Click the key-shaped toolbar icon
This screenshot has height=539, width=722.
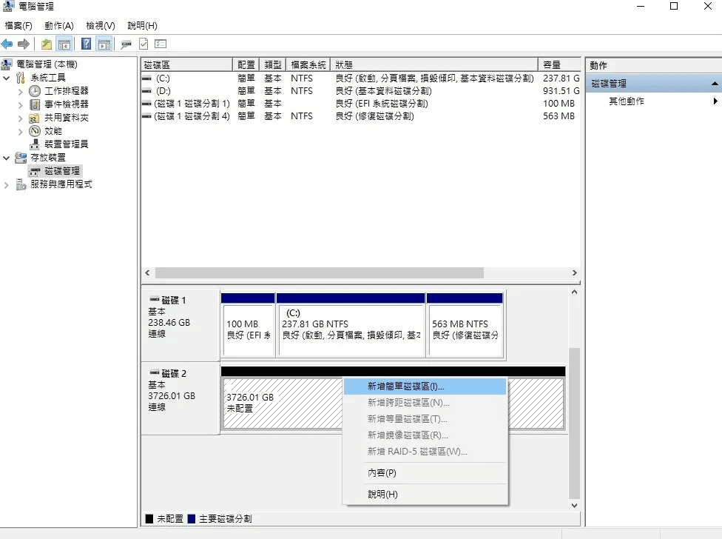pos(126,44)
